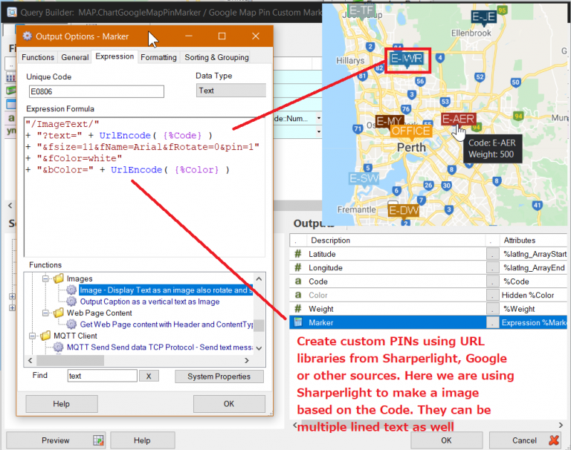This screenshot has width=571, height=450.
Task: Confirm Output Options dialog with OK
Action: pyautogui.click(x=229, y=404)
